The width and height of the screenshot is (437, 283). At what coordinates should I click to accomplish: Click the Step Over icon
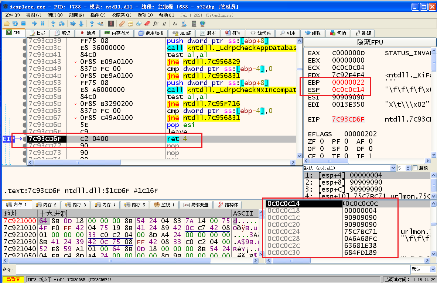point(62,24)
